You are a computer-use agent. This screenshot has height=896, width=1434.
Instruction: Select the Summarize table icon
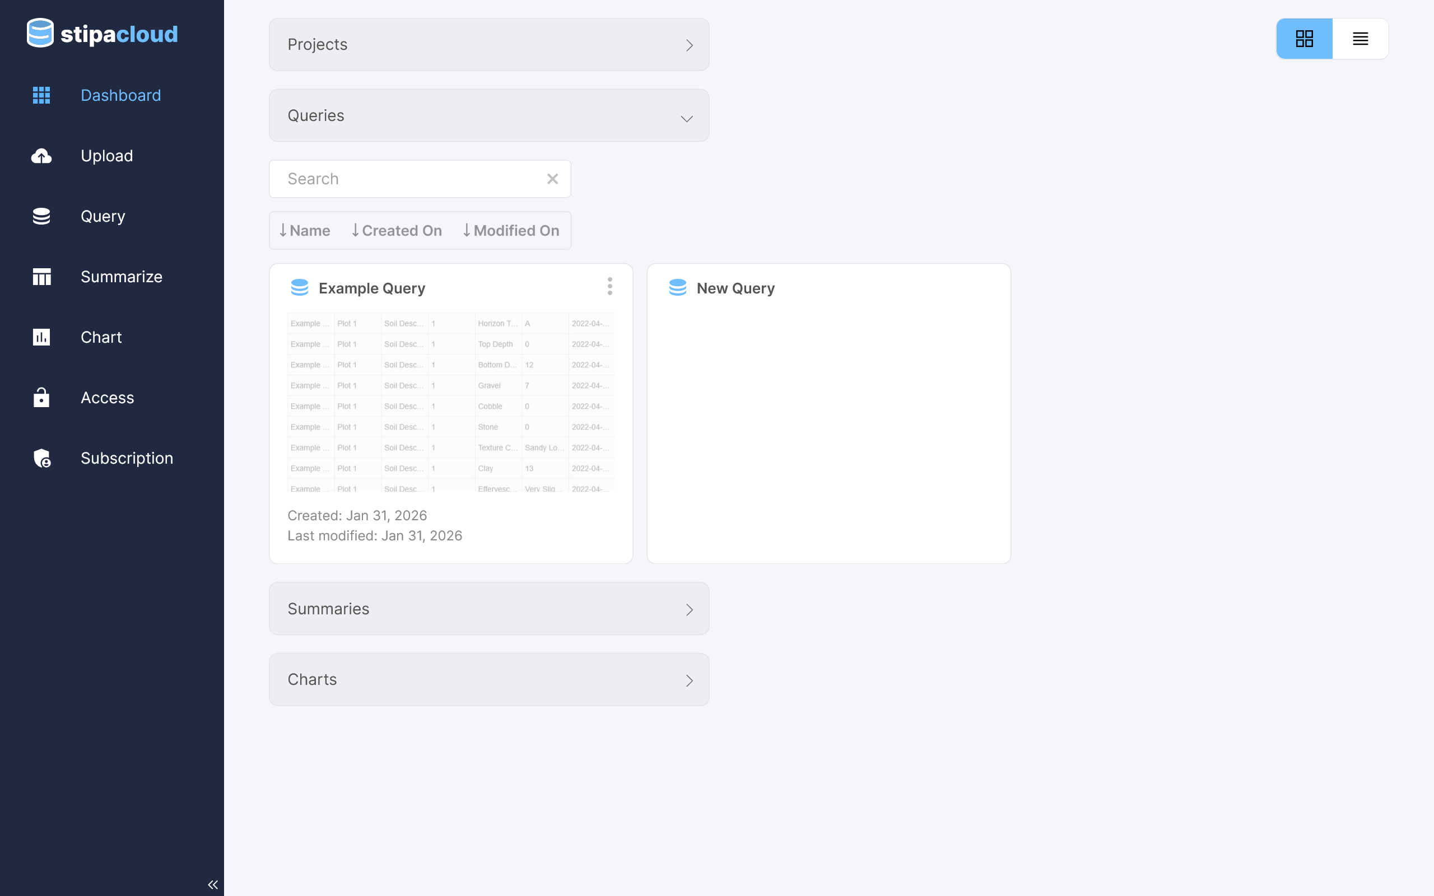pos(41,277)
